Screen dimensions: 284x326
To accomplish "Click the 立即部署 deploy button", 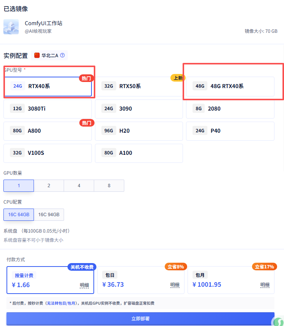I will point(140,318).
